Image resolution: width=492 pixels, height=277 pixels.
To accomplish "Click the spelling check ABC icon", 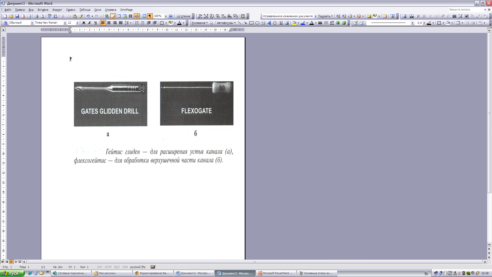I will coord(49,16).
